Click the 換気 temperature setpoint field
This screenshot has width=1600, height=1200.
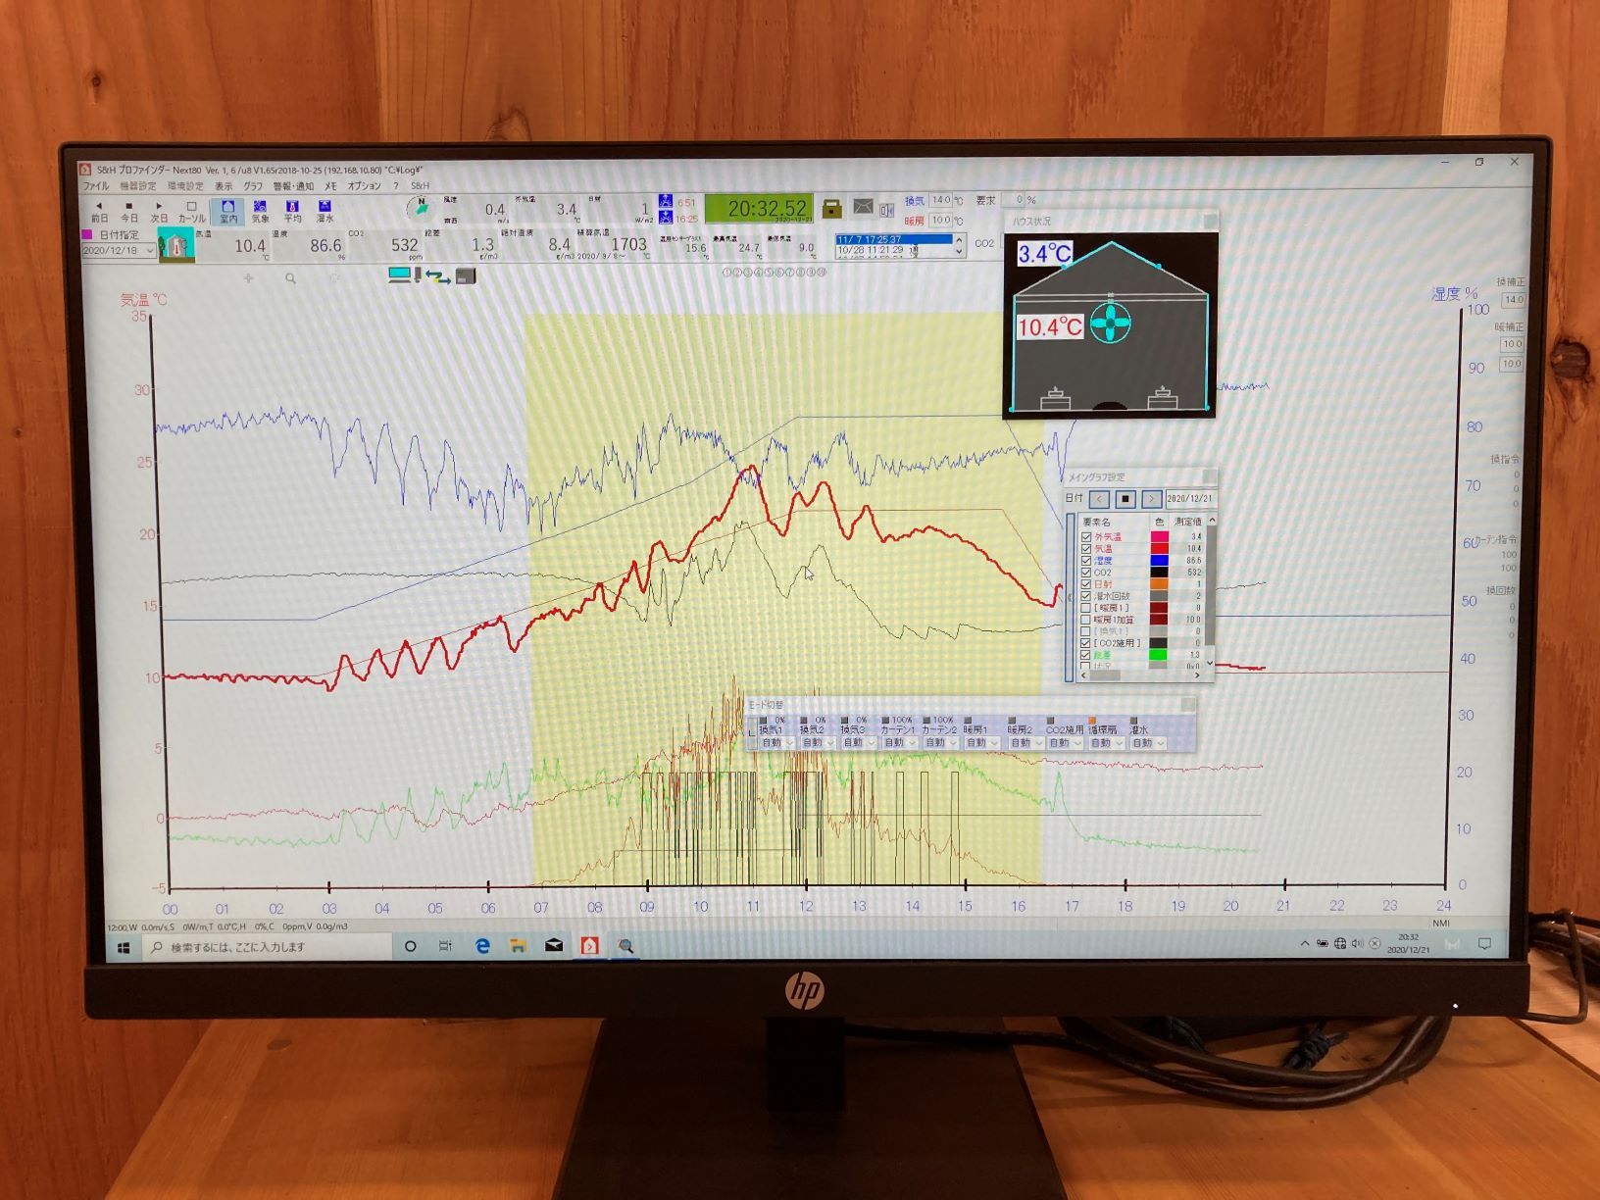click(941, 201)
